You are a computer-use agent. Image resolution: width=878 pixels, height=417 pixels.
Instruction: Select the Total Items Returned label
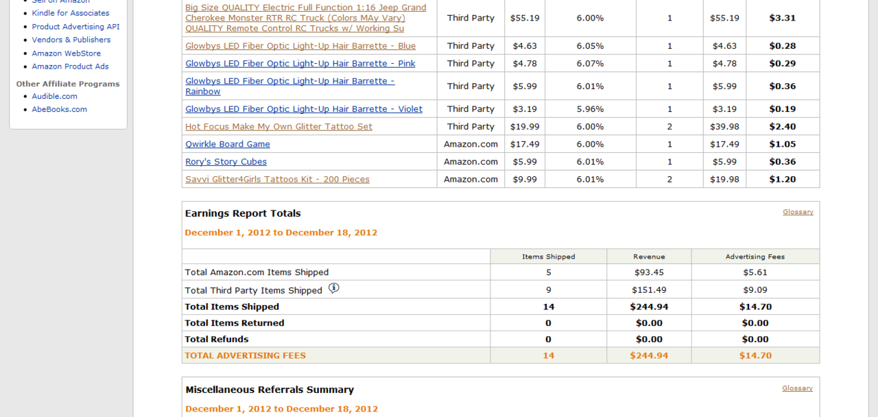pyautogui.click(x=235, y=323)
